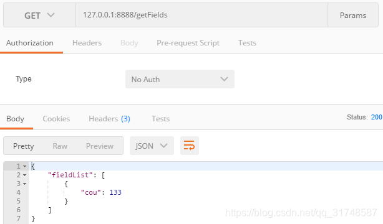Select the response Body tab
This screenshot has height=224, width=383.
click(15, 119)
